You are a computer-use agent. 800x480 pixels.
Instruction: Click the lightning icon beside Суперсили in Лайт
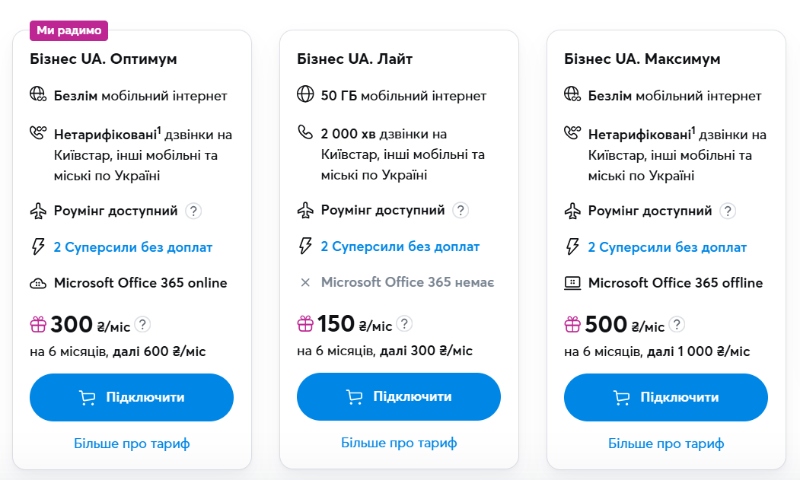tap(305, 246)
